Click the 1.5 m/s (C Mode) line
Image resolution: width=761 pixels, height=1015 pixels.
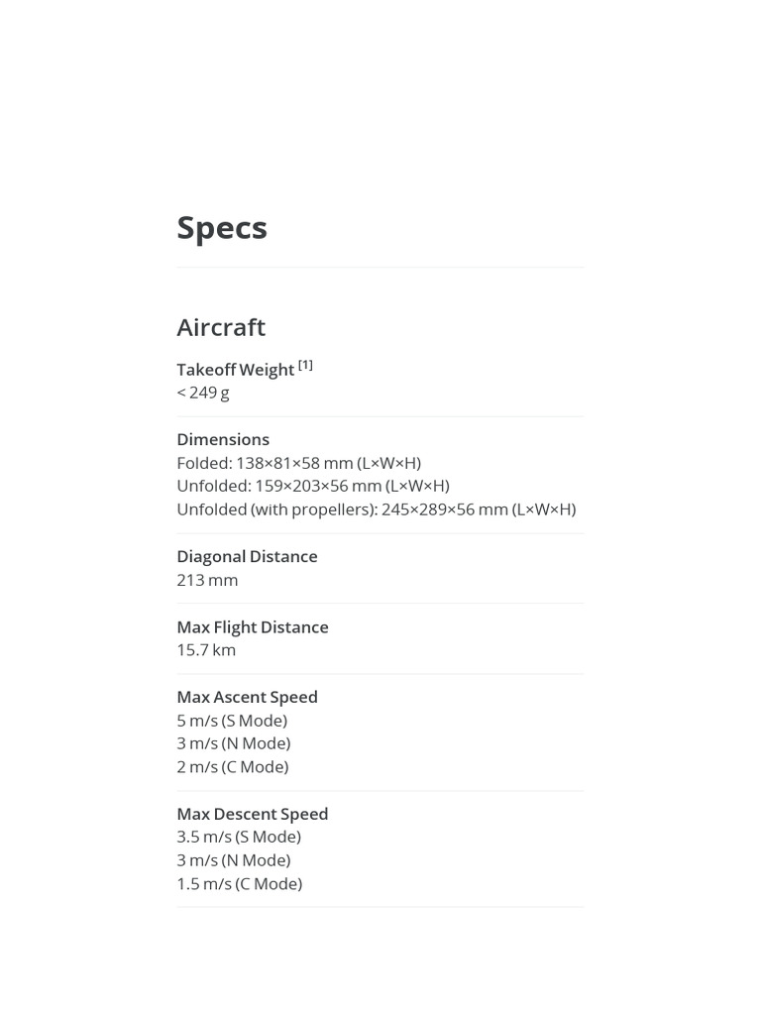coord(239,883)
